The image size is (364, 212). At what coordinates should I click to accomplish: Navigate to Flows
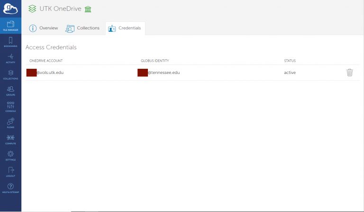pos(10,123)
